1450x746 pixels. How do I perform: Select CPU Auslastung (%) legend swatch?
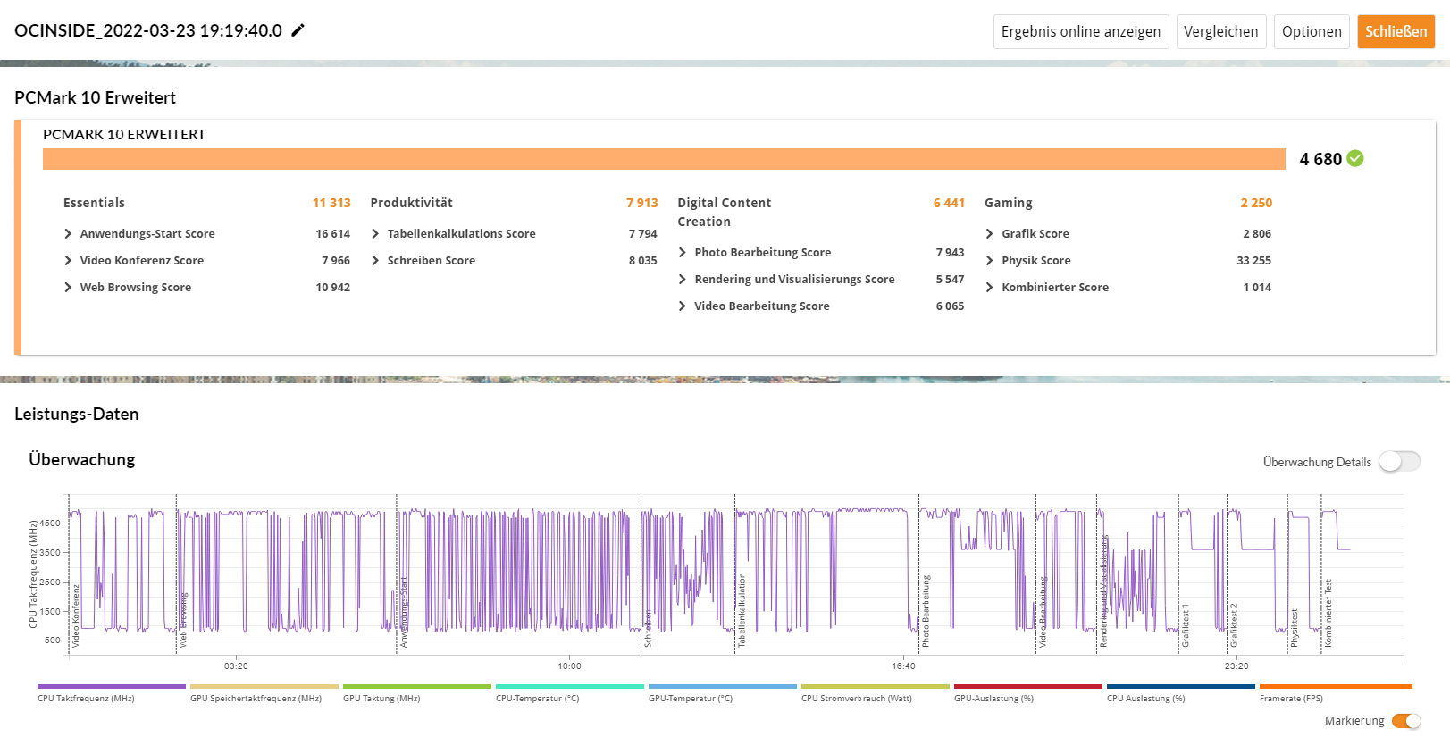pos(1181,687)
